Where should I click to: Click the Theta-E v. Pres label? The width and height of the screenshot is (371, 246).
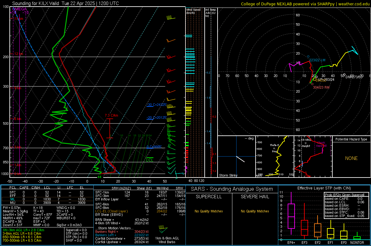point(274,148)
